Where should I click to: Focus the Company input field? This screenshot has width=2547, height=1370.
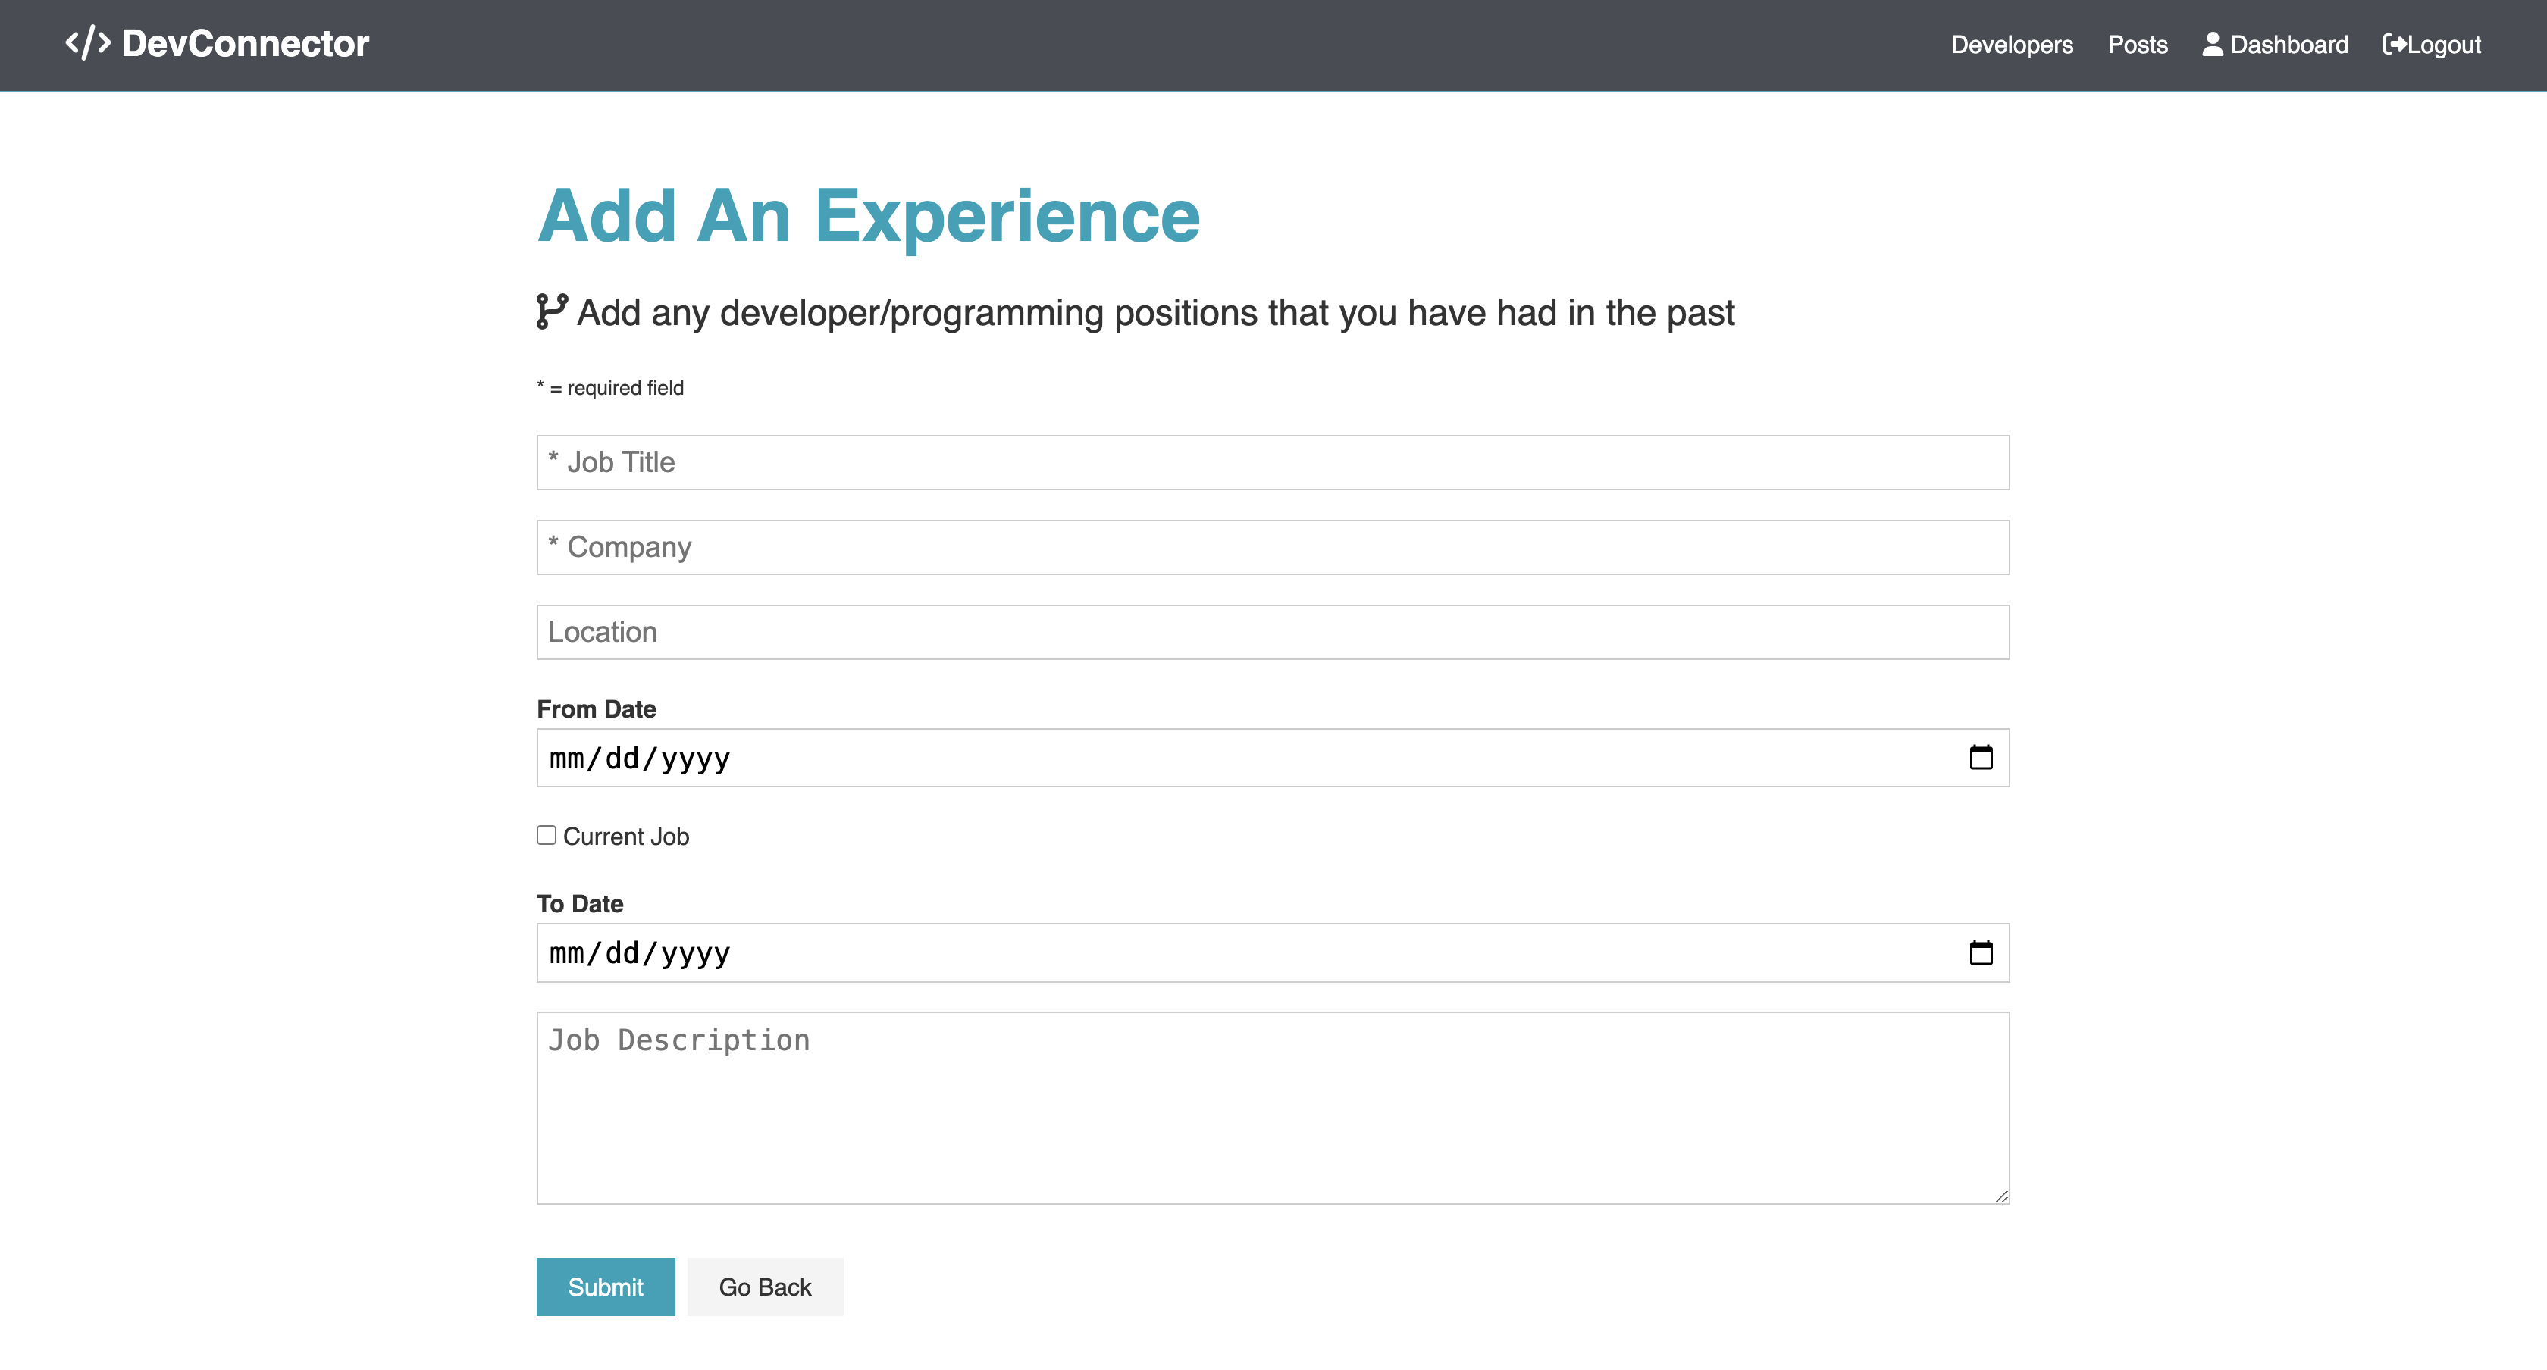(x=1273, y=548)
